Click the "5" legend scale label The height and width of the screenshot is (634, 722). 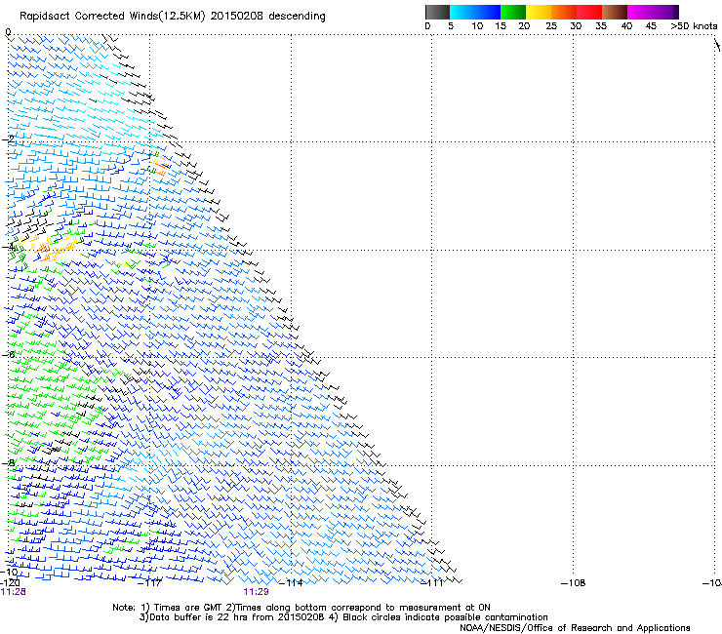(451, 26)
